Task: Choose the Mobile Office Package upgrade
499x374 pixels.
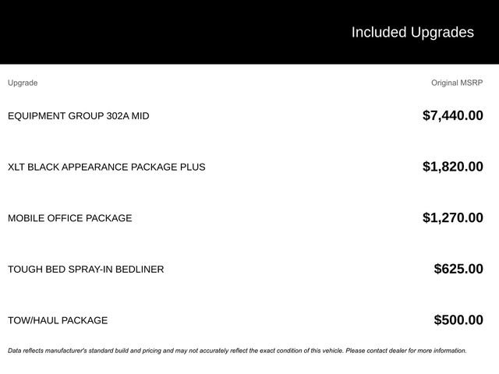Action: pos(69,218)
